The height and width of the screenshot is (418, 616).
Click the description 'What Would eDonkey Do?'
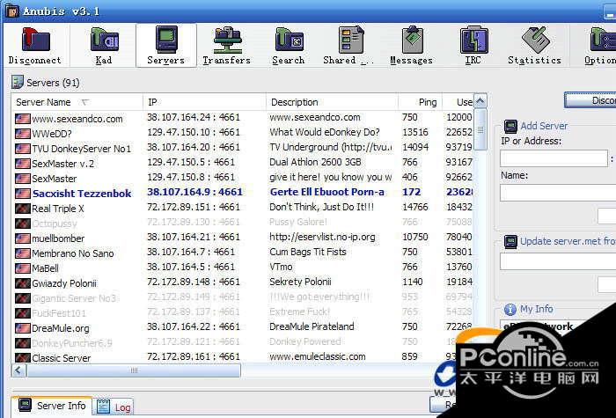coord(325,132)
